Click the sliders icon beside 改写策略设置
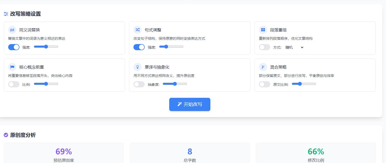The width and height of the screenshot is (386, 163). click(x=6, y=14)
